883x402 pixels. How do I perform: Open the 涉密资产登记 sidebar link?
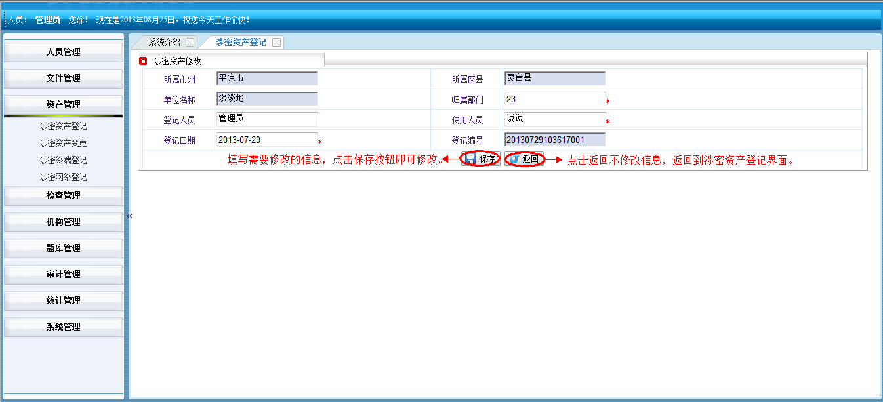pyautogui.click(x=63, y=126)
